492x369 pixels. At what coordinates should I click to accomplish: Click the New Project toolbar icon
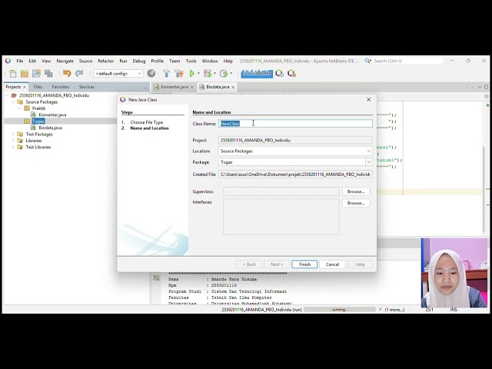point(24,74)
